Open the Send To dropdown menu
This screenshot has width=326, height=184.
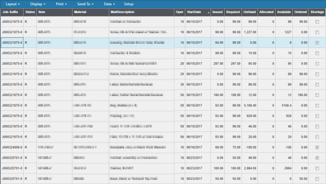85,4
